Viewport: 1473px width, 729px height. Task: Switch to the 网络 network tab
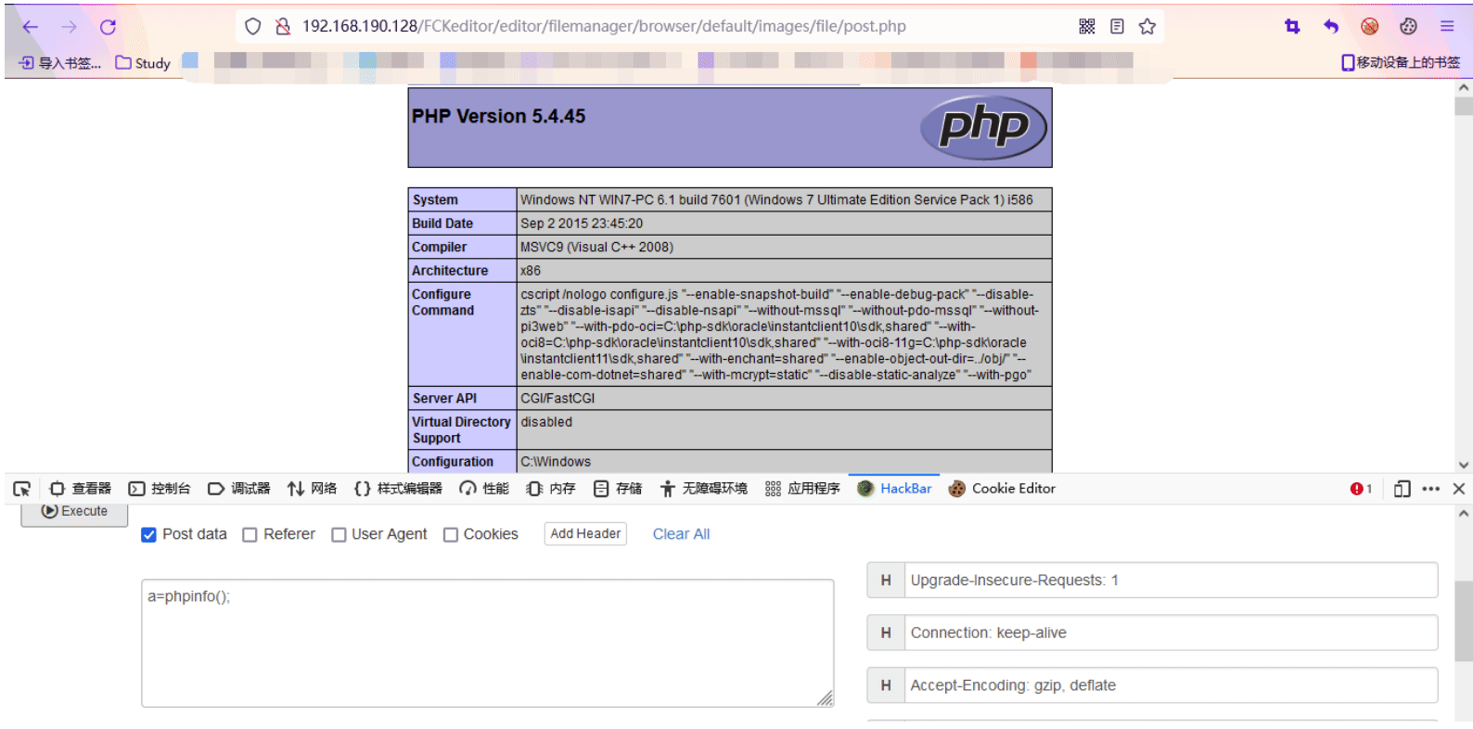click(312, 489)
